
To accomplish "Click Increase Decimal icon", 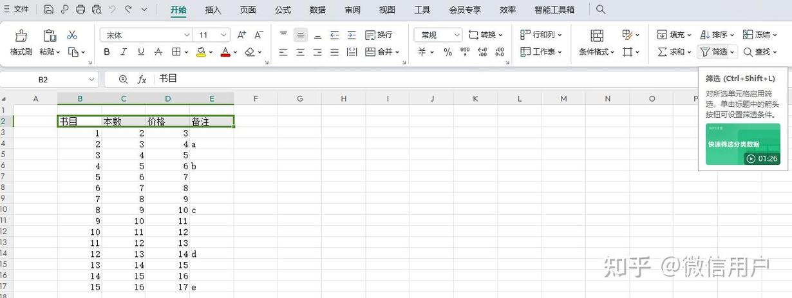I will click(x=482, y=52).
